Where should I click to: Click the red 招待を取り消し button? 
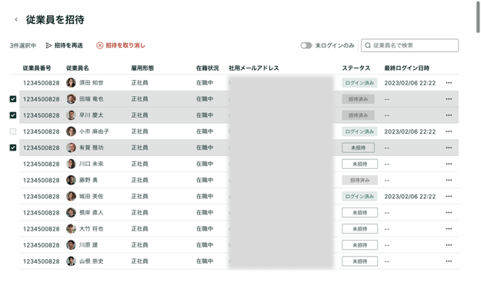[121, 45]
